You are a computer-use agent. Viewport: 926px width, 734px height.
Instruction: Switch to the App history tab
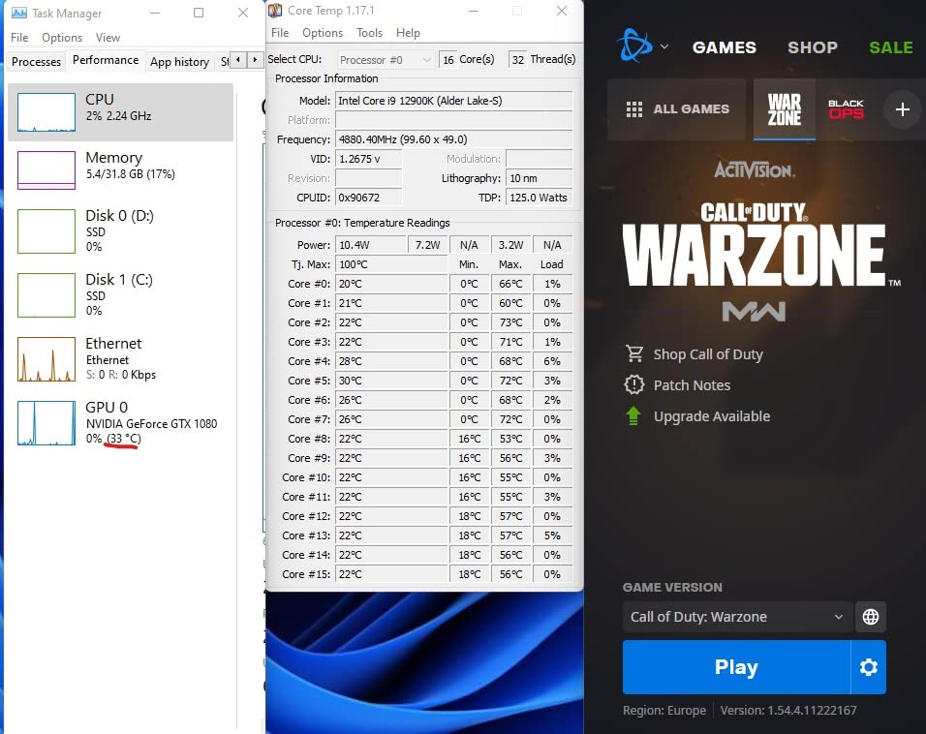tap(179, 61)
